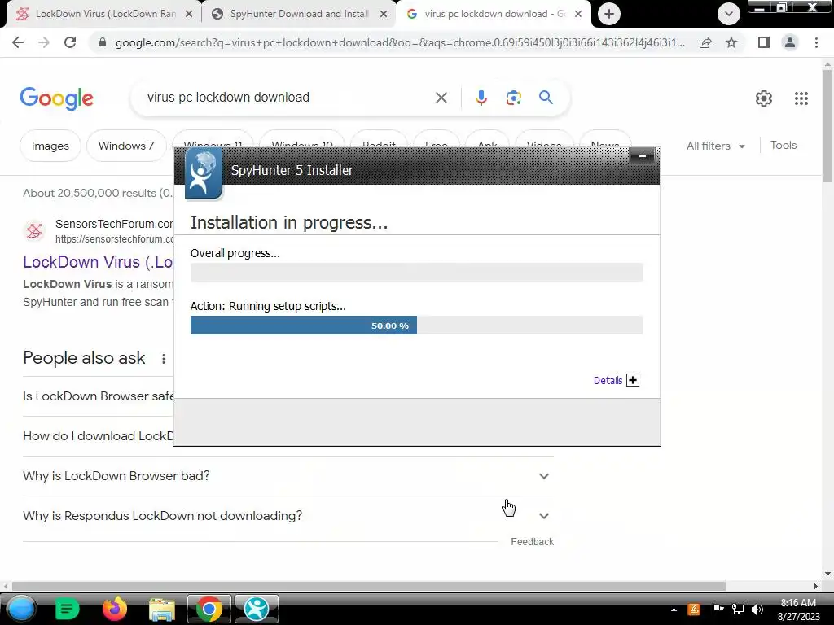Apply the Windows 7 filter chip
Image resolution: width=834 pixels, height=625 pixels.
pyautogui.click(x=126, y=146)
